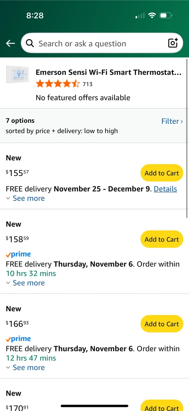Add the $155.57 offer to cart
The image size is (189, 411).
pyautogui.click(x=162, y=173)
